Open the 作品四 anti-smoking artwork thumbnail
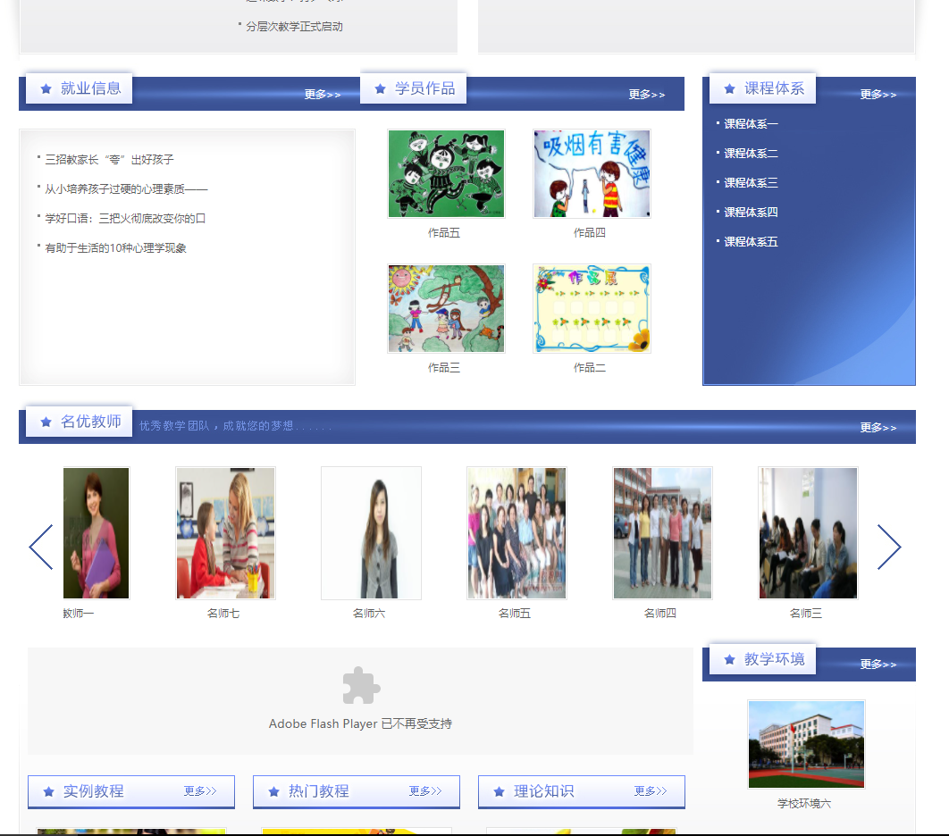Screen dimensions: 949x836 592,173
